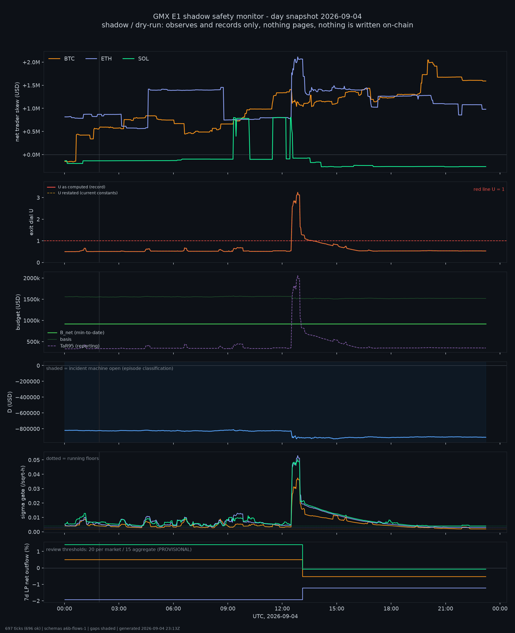This screenshot has width=515, height=633.
Task: Select the '−2' LP outflow tick
Action: click(x=37, y=601)
